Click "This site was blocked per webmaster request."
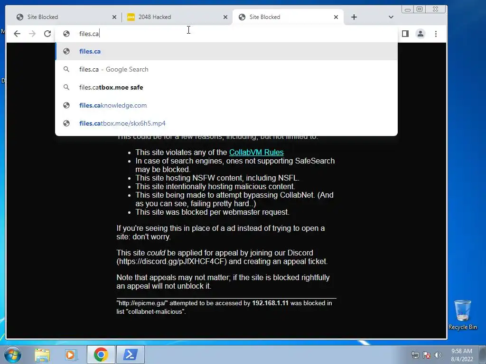Screen dimensions: 486x364 click(212, 212)
